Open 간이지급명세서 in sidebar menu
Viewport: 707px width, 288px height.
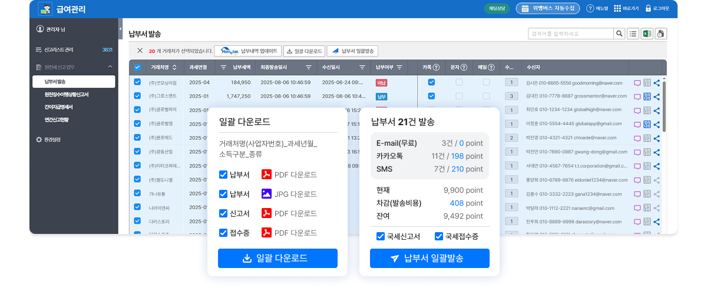pyautogui.click(x=59, y=107)
